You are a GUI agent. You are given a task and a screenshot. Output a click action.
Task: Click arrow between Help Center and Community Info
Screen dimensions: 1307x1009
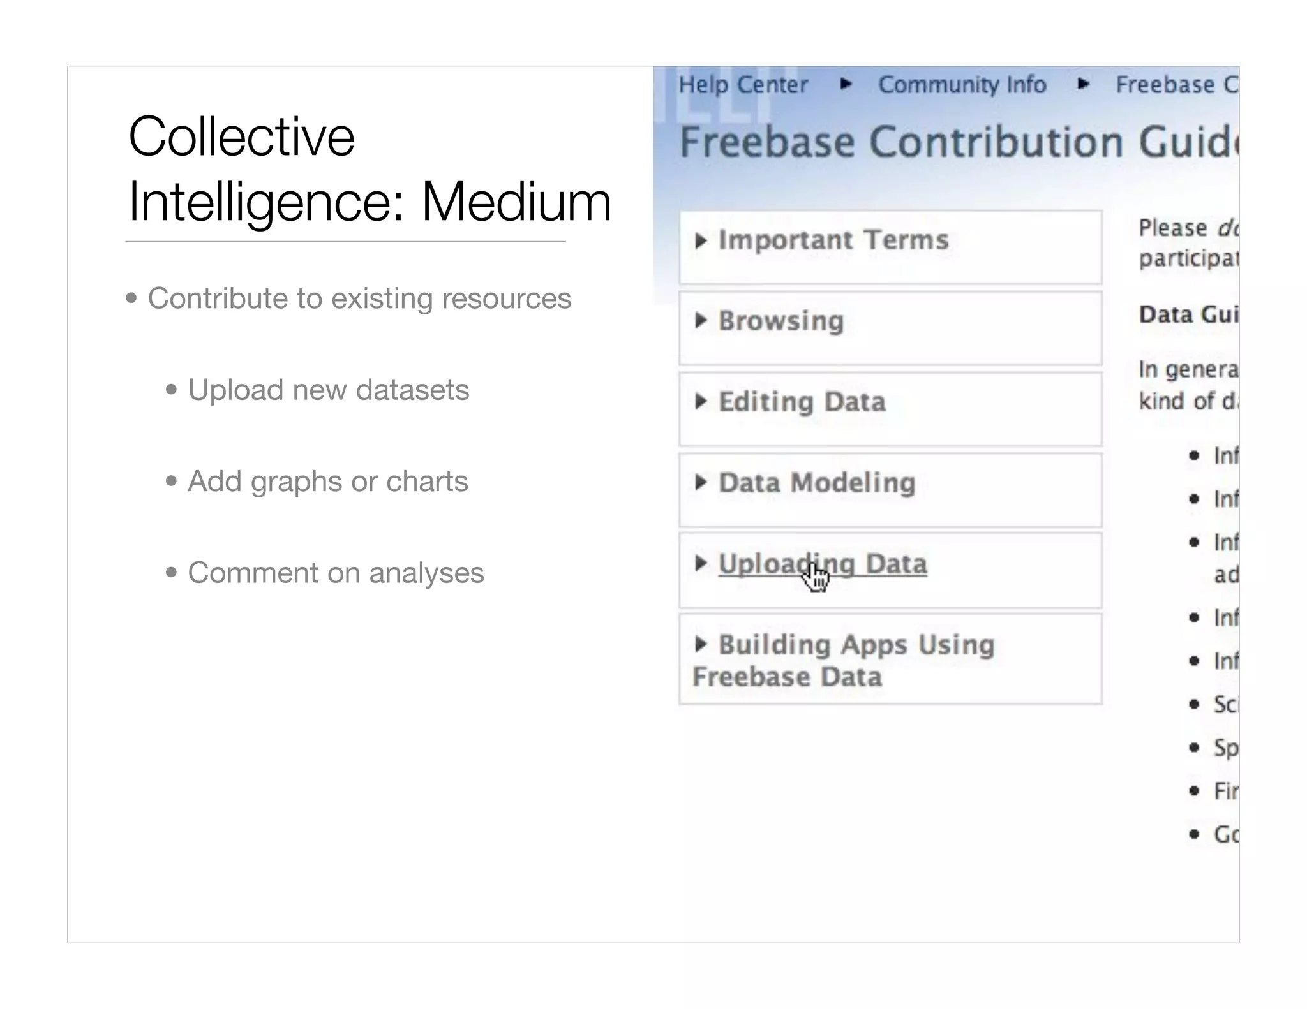(x=846, y=84)
